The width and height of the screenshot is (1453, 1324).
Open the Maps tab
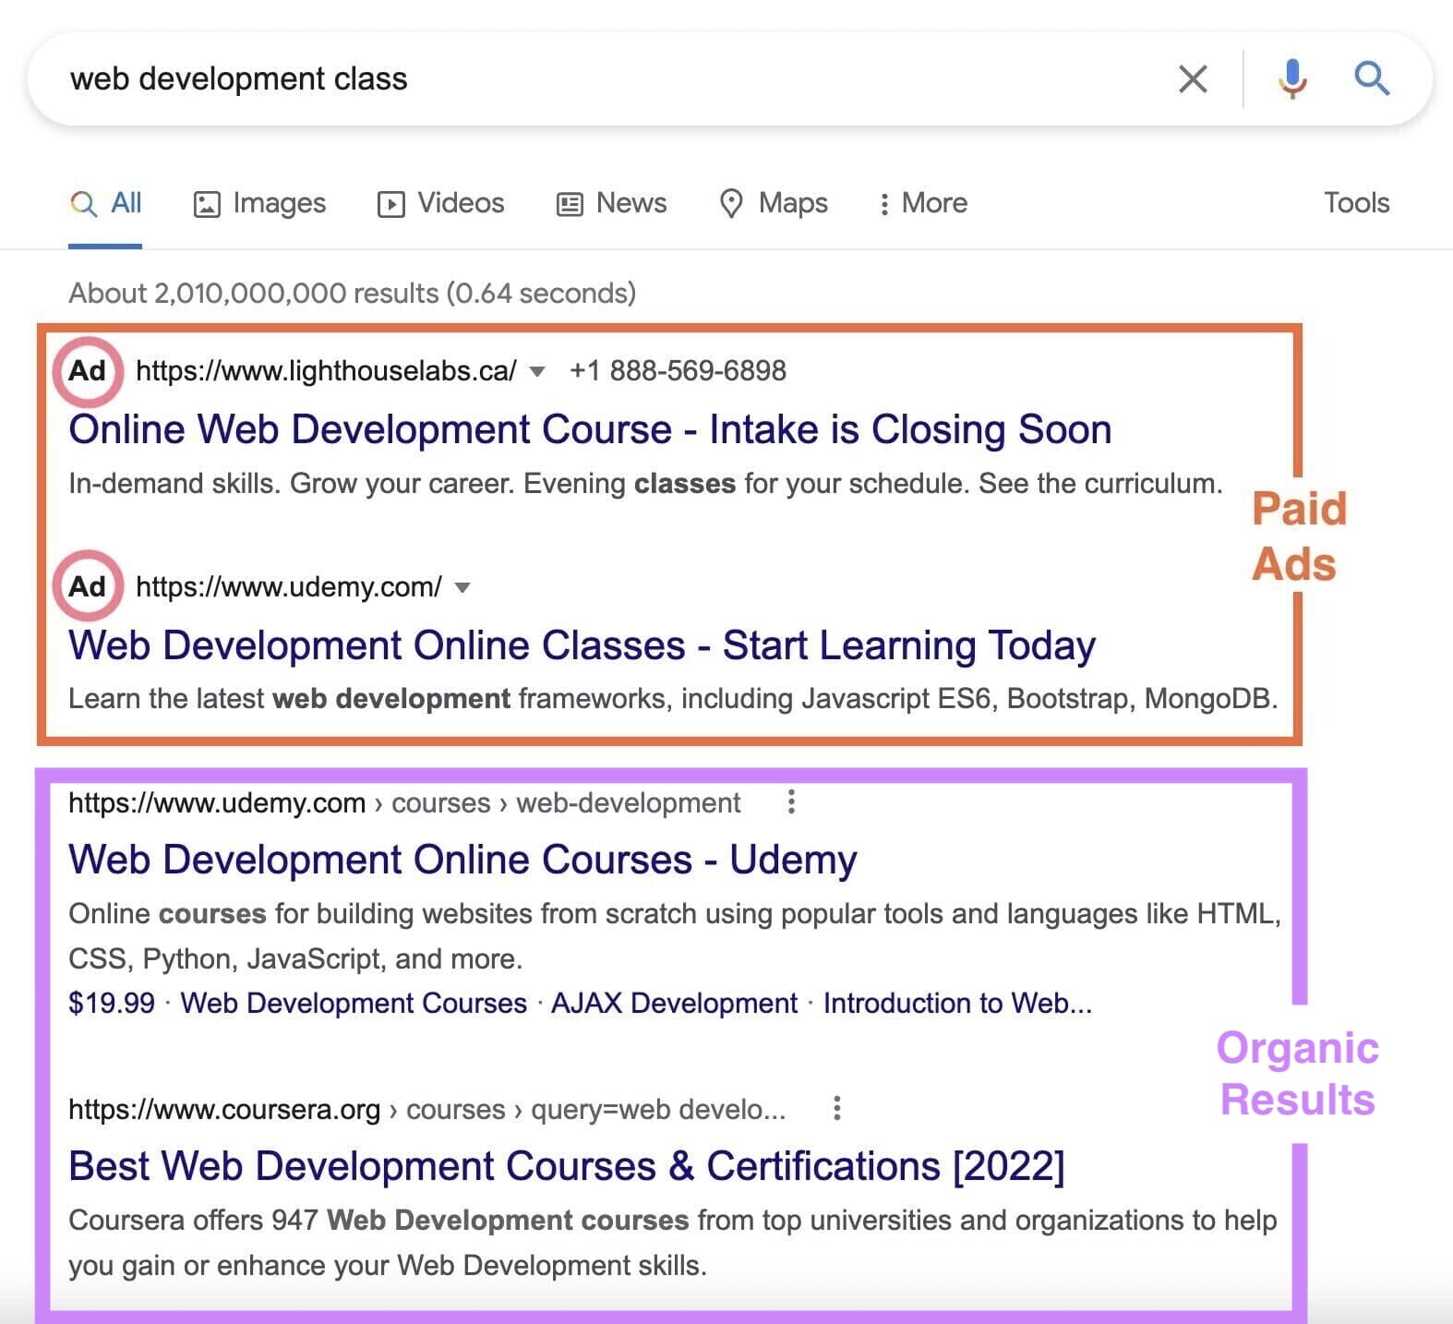(773, 203)
